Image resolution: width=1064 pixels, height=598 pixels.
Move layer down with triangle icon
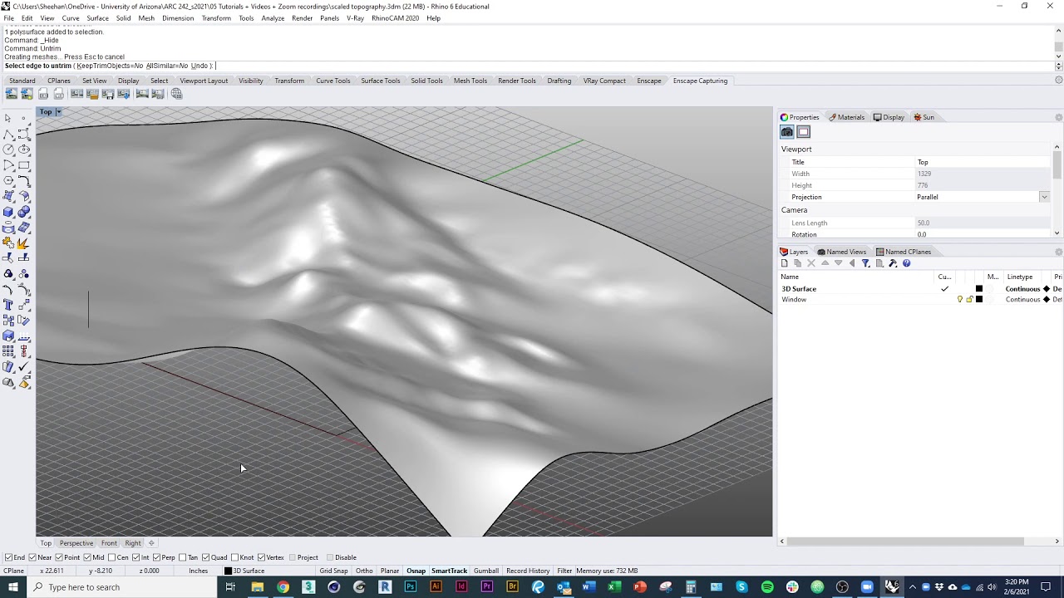[x=838, y=263]
